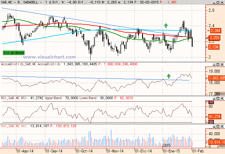Click the 'UpperBand: 70,0000' RSI readout
Viewport: 225px width, 154px height.
pos(61,98)
